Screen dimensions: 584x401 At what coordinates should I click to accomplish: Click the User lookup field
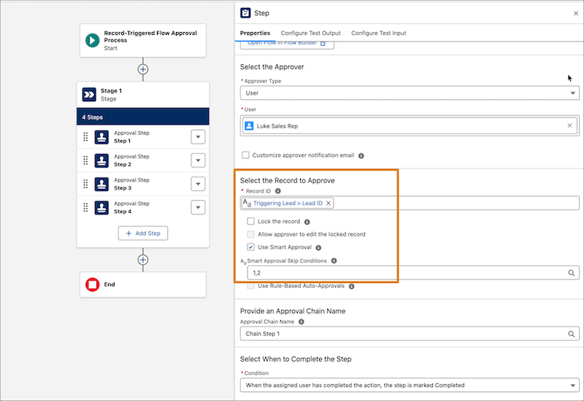[410, 125]
